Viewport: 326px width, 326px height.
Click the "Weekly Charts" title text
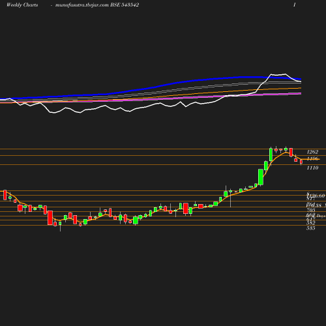(22, 5)
